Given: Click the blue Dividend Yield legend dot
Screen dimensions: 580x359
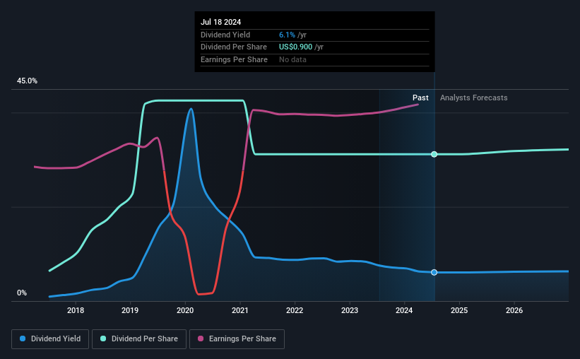Looking at the screenshot, I should 23,339.
